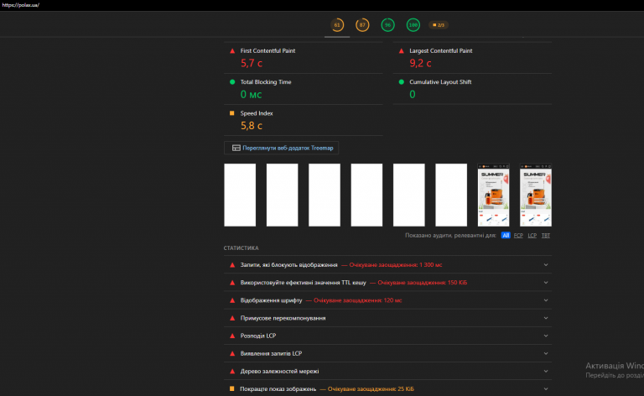Click the Розподіл LCP audit title
Screen dimensions: 644x396
258,336
